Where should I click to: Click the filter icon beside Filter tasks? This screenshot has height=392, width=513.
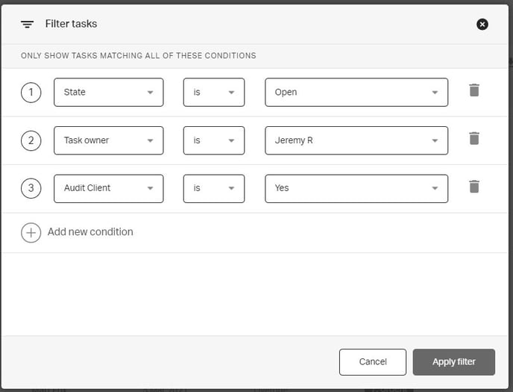coord(28,24)
